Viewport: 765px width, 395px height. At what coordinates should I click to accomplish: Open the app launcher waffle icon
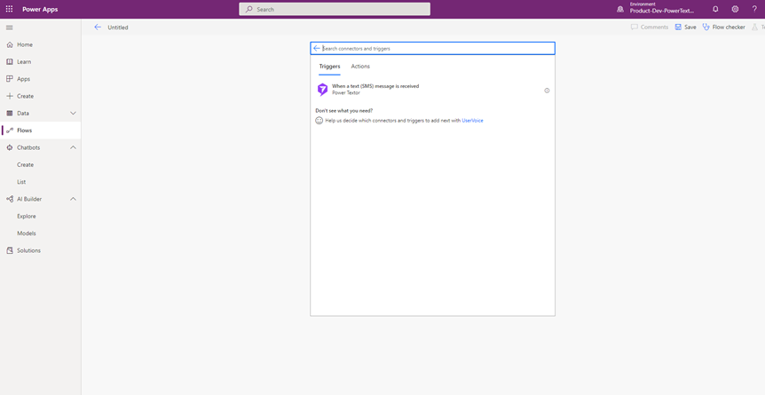point(9,9)
